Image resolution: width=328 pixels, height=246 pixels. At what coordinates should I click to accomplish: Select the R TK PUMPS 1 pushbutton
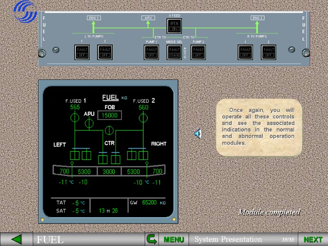click(x=245, y=52)
